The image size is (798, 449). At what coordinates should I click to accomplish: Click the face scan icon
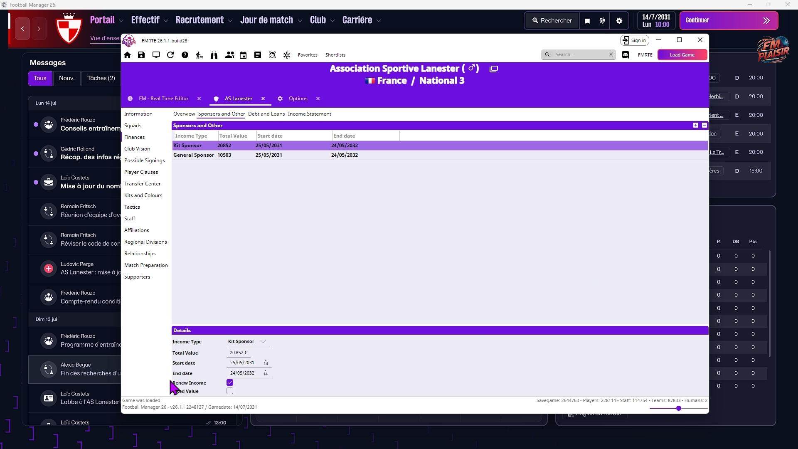click(x=272, y=55)
